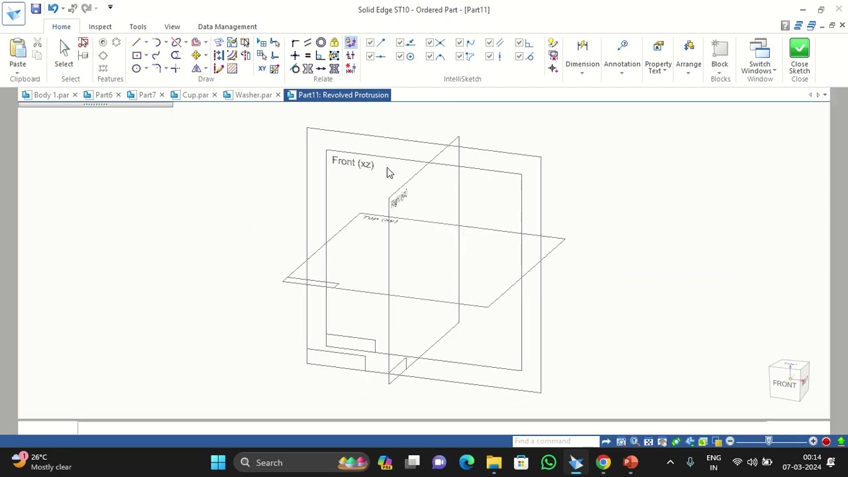Click the Select tool button
Screen dimensions: 848x477
coord(64,53)
